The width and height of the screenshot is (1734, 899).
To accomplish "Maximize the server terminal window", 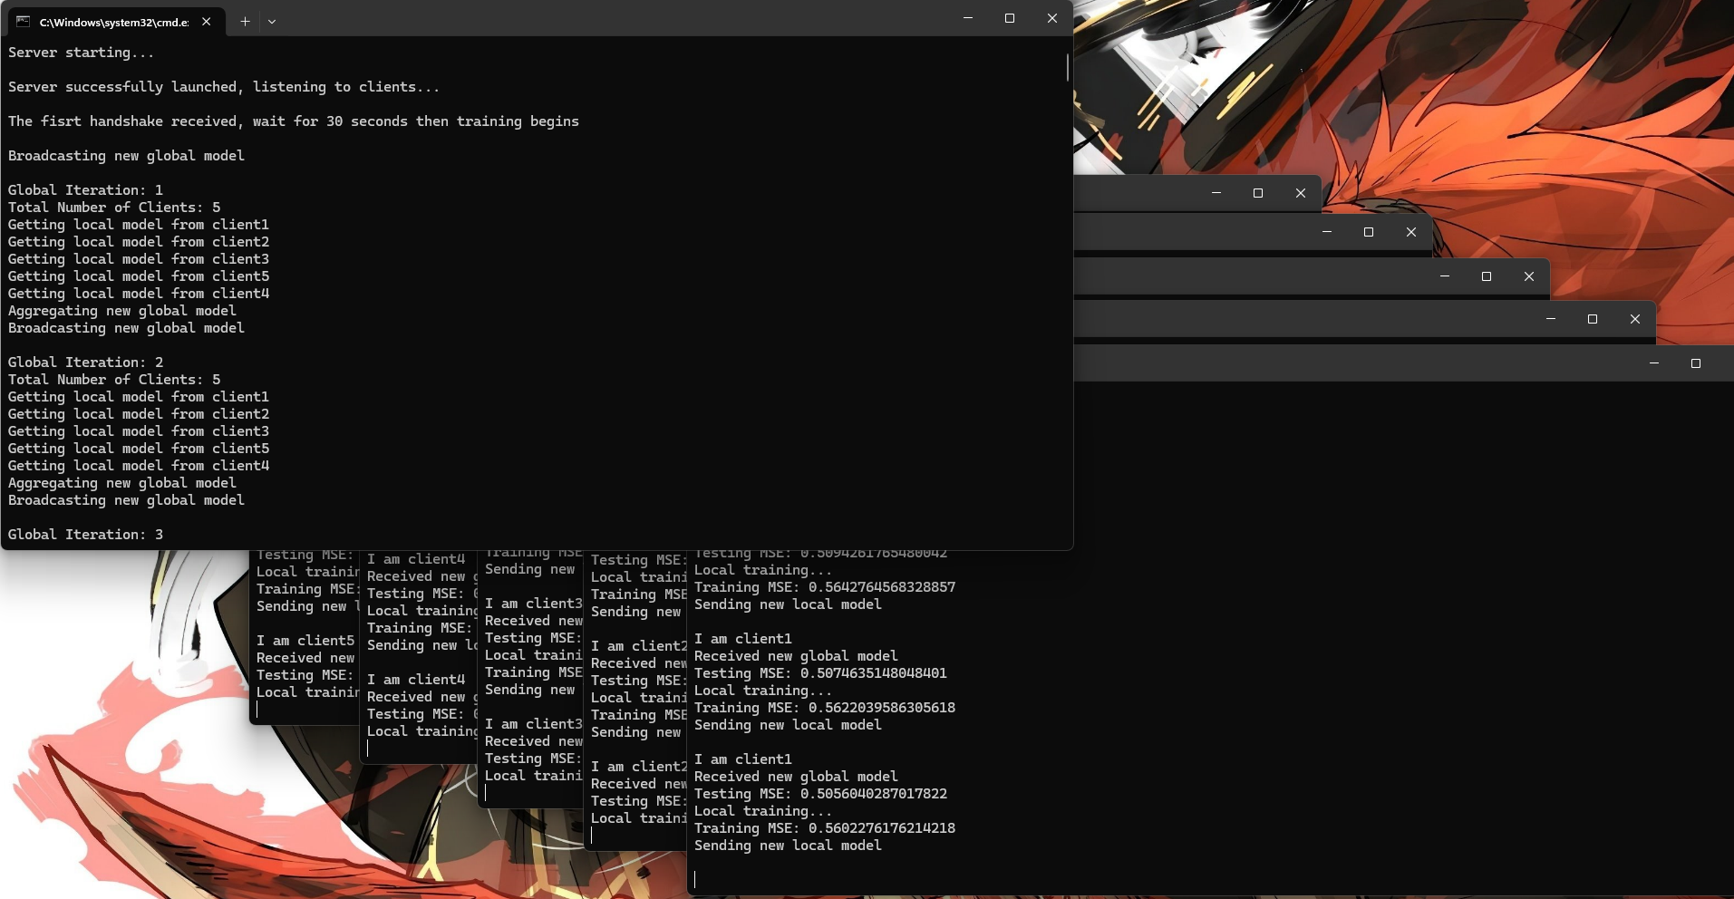I will pyautogui.click(x=1010, y=18).
